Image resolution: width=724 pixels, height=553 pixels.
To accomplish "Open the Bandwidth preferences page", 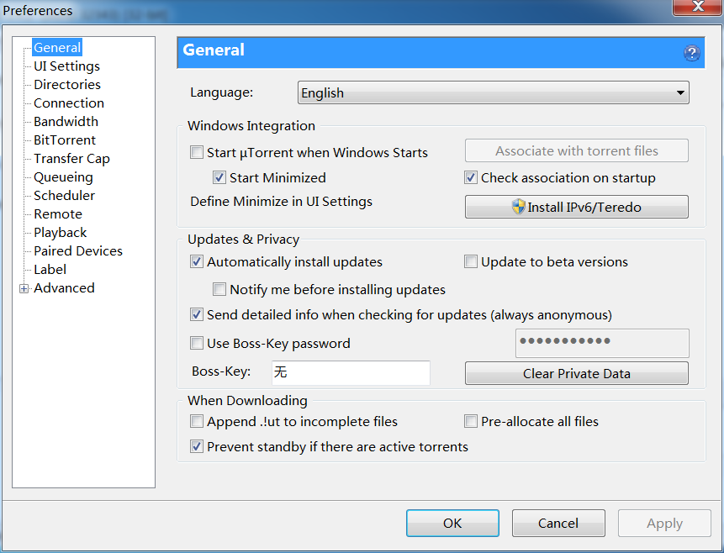I will [x=66, y=122].
